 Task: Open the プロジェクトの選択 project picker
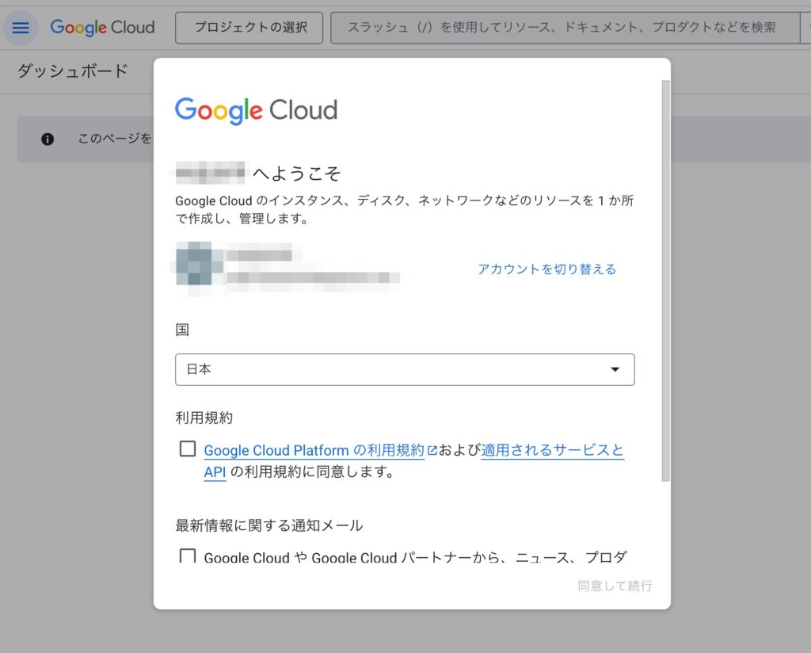[x=249, y=28]
